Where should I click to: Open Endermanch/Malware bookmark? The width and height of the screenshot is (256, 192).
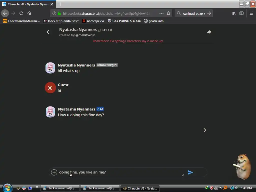pyautogui.click(x=21, y=21)
